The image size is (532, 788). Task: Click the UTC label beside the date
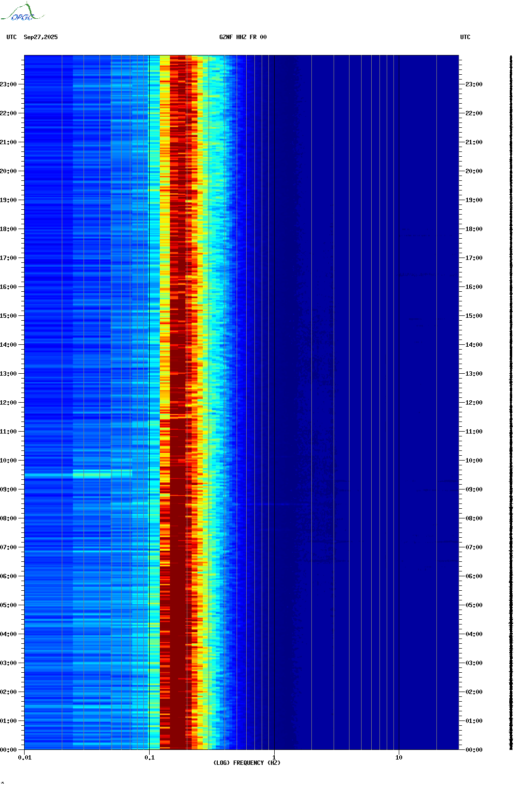12,37
